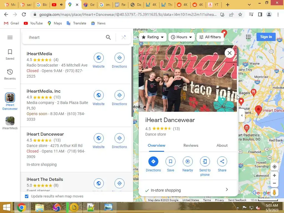Image resolution: width=284 pixels, height=213 pixels.
Task: Click Send feedback link on map
Action: tap(237, 200)
